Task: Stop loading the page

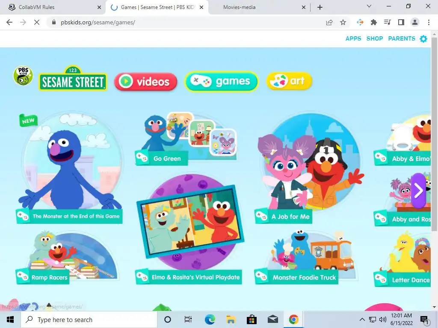Action: point(37,22)
